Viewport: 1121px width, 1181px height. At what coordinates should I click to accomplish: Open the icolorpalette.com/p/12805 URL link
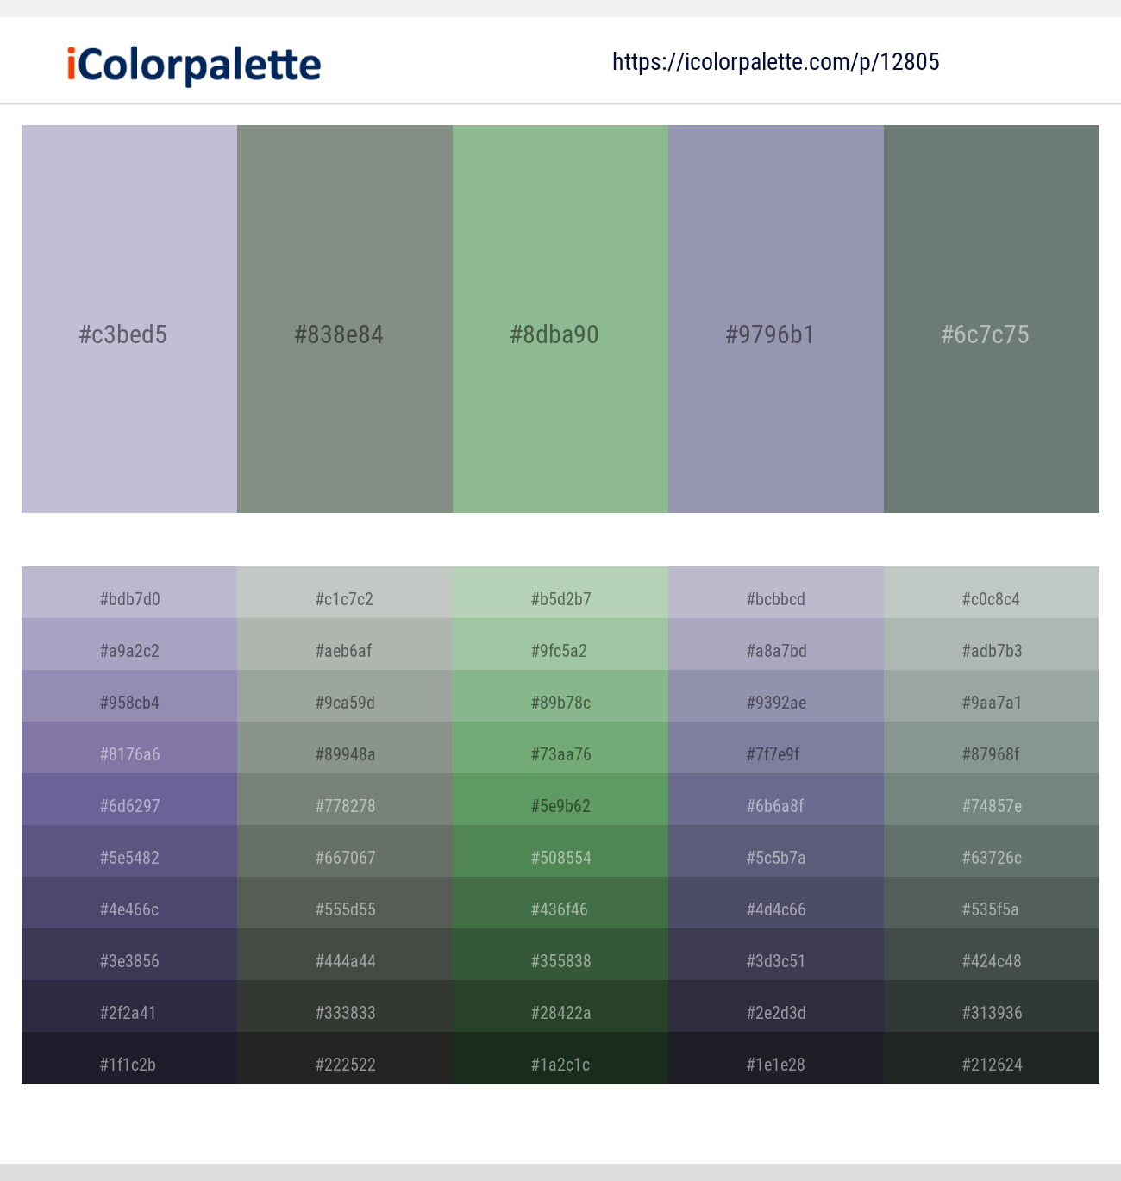pyautogui.click(x=775, y=62)
